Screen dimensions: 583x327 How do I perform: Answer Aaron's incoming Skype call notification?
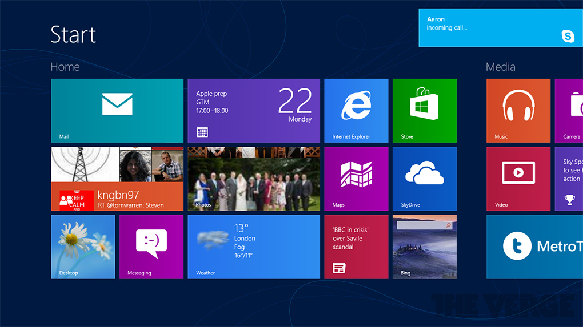(x=501, y=28)
